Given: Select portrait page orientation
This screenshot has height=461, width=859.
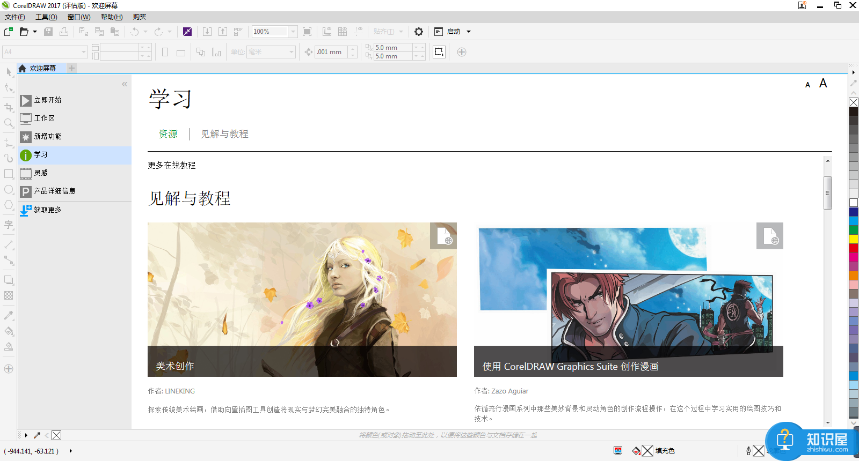Looking at the screenshot, I should pos(165,52).
